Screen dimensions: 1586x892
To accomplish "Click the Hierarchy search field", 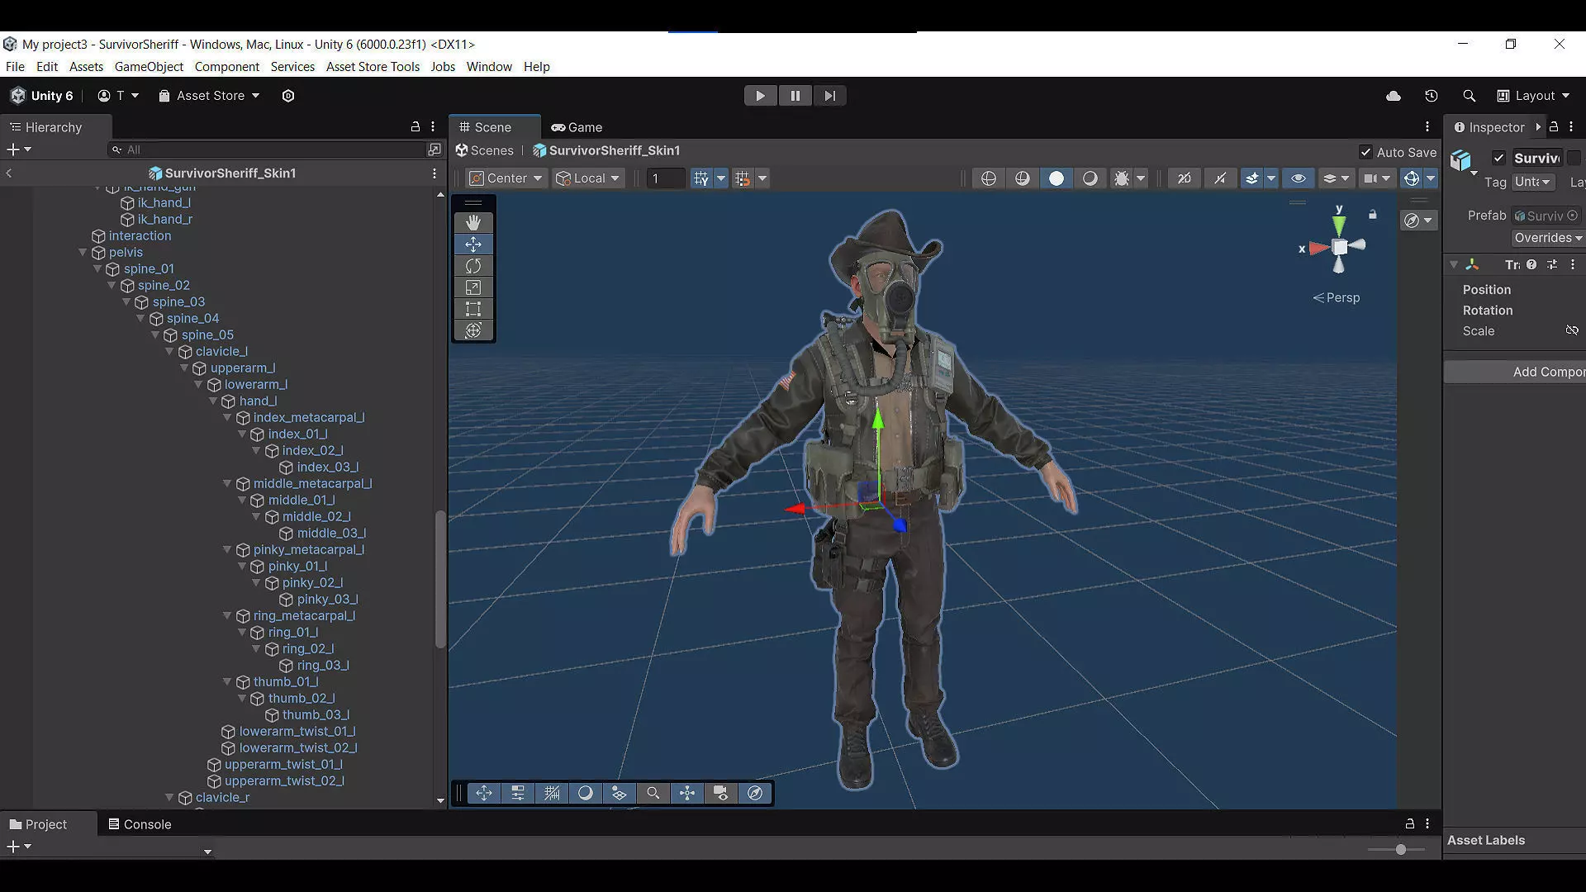I will (267, 149).
